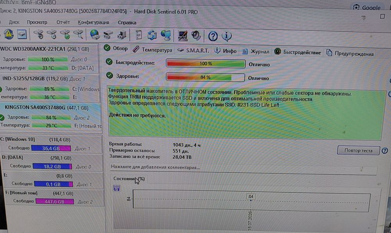Click green check icon beside Здоровье label
The image size is (391, 233).
coord(109,75)
